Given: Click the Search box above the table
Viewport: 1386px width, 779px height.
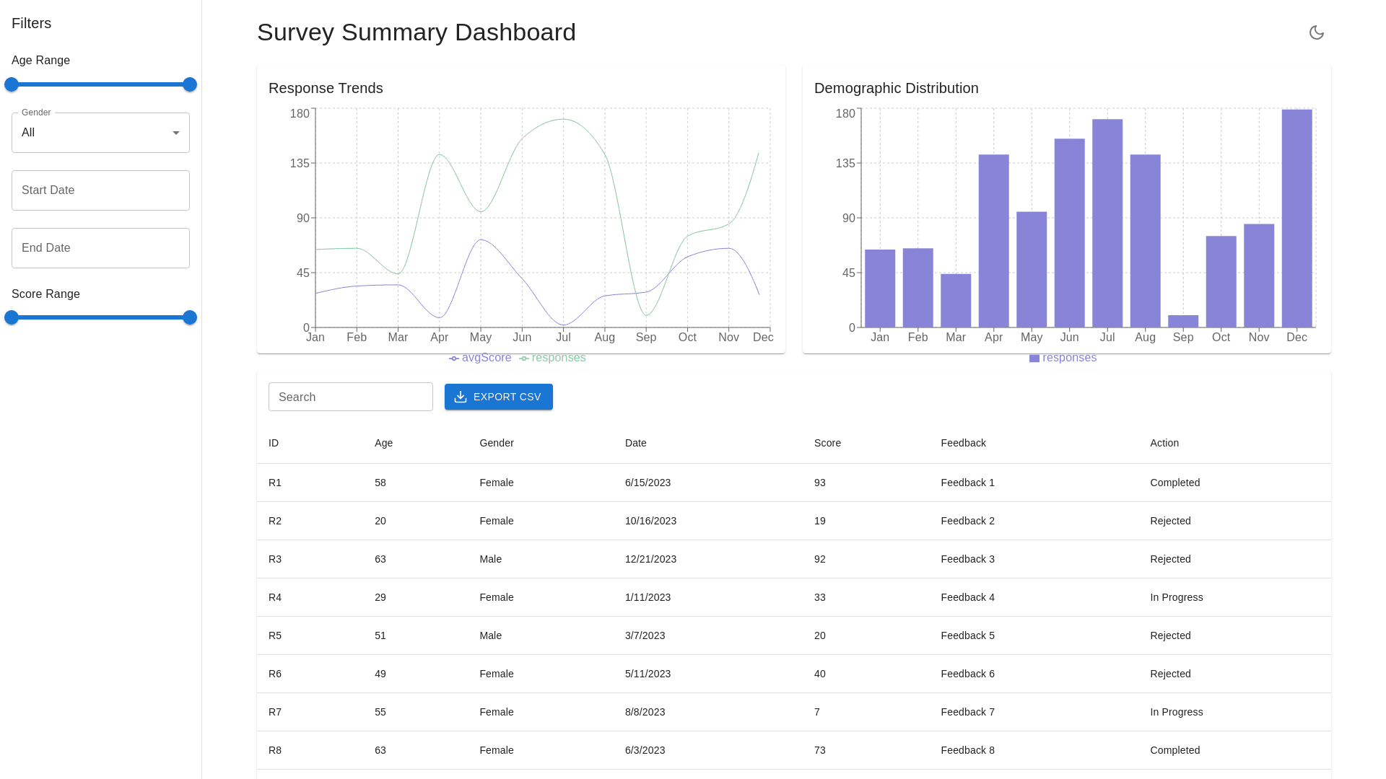Looking at the screenshot, I should tap(351, 397).
